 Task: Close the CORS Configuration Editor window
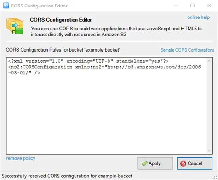209,6
